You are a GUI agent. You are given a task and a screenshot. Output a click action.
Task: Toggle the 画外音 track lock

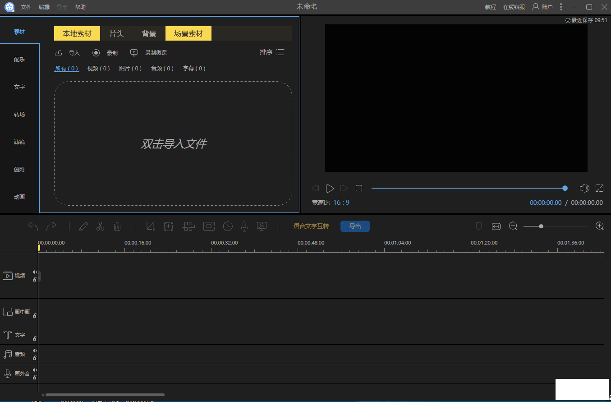pyautogui.click(x=35, y=377)
